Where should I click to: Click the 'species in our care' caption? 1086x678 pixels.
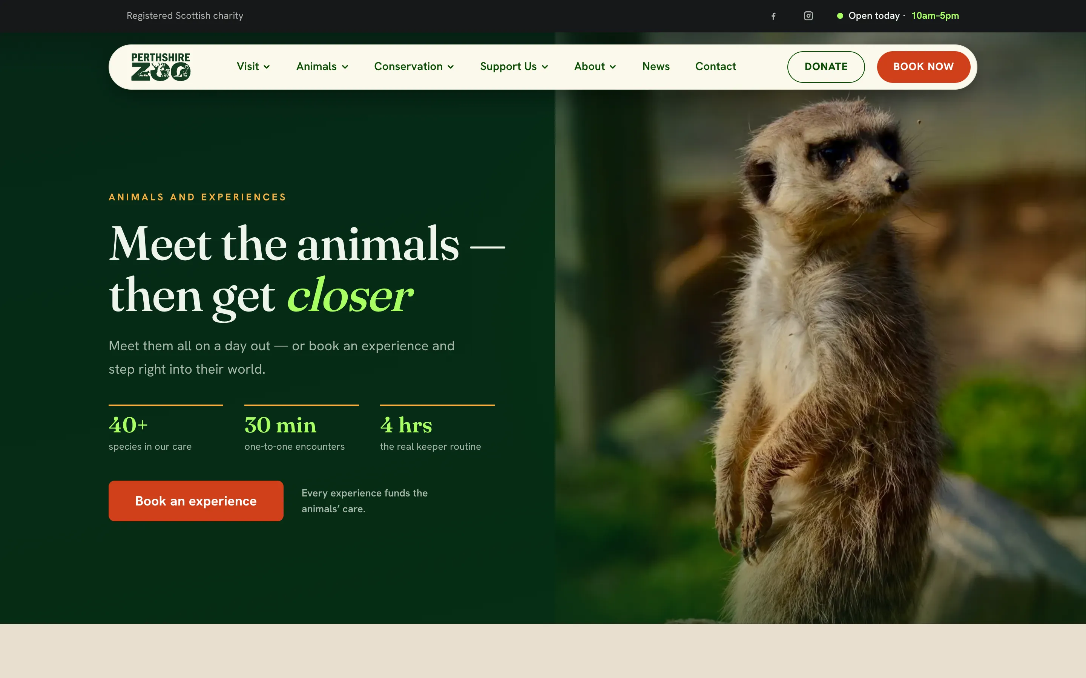click(150, 447)
